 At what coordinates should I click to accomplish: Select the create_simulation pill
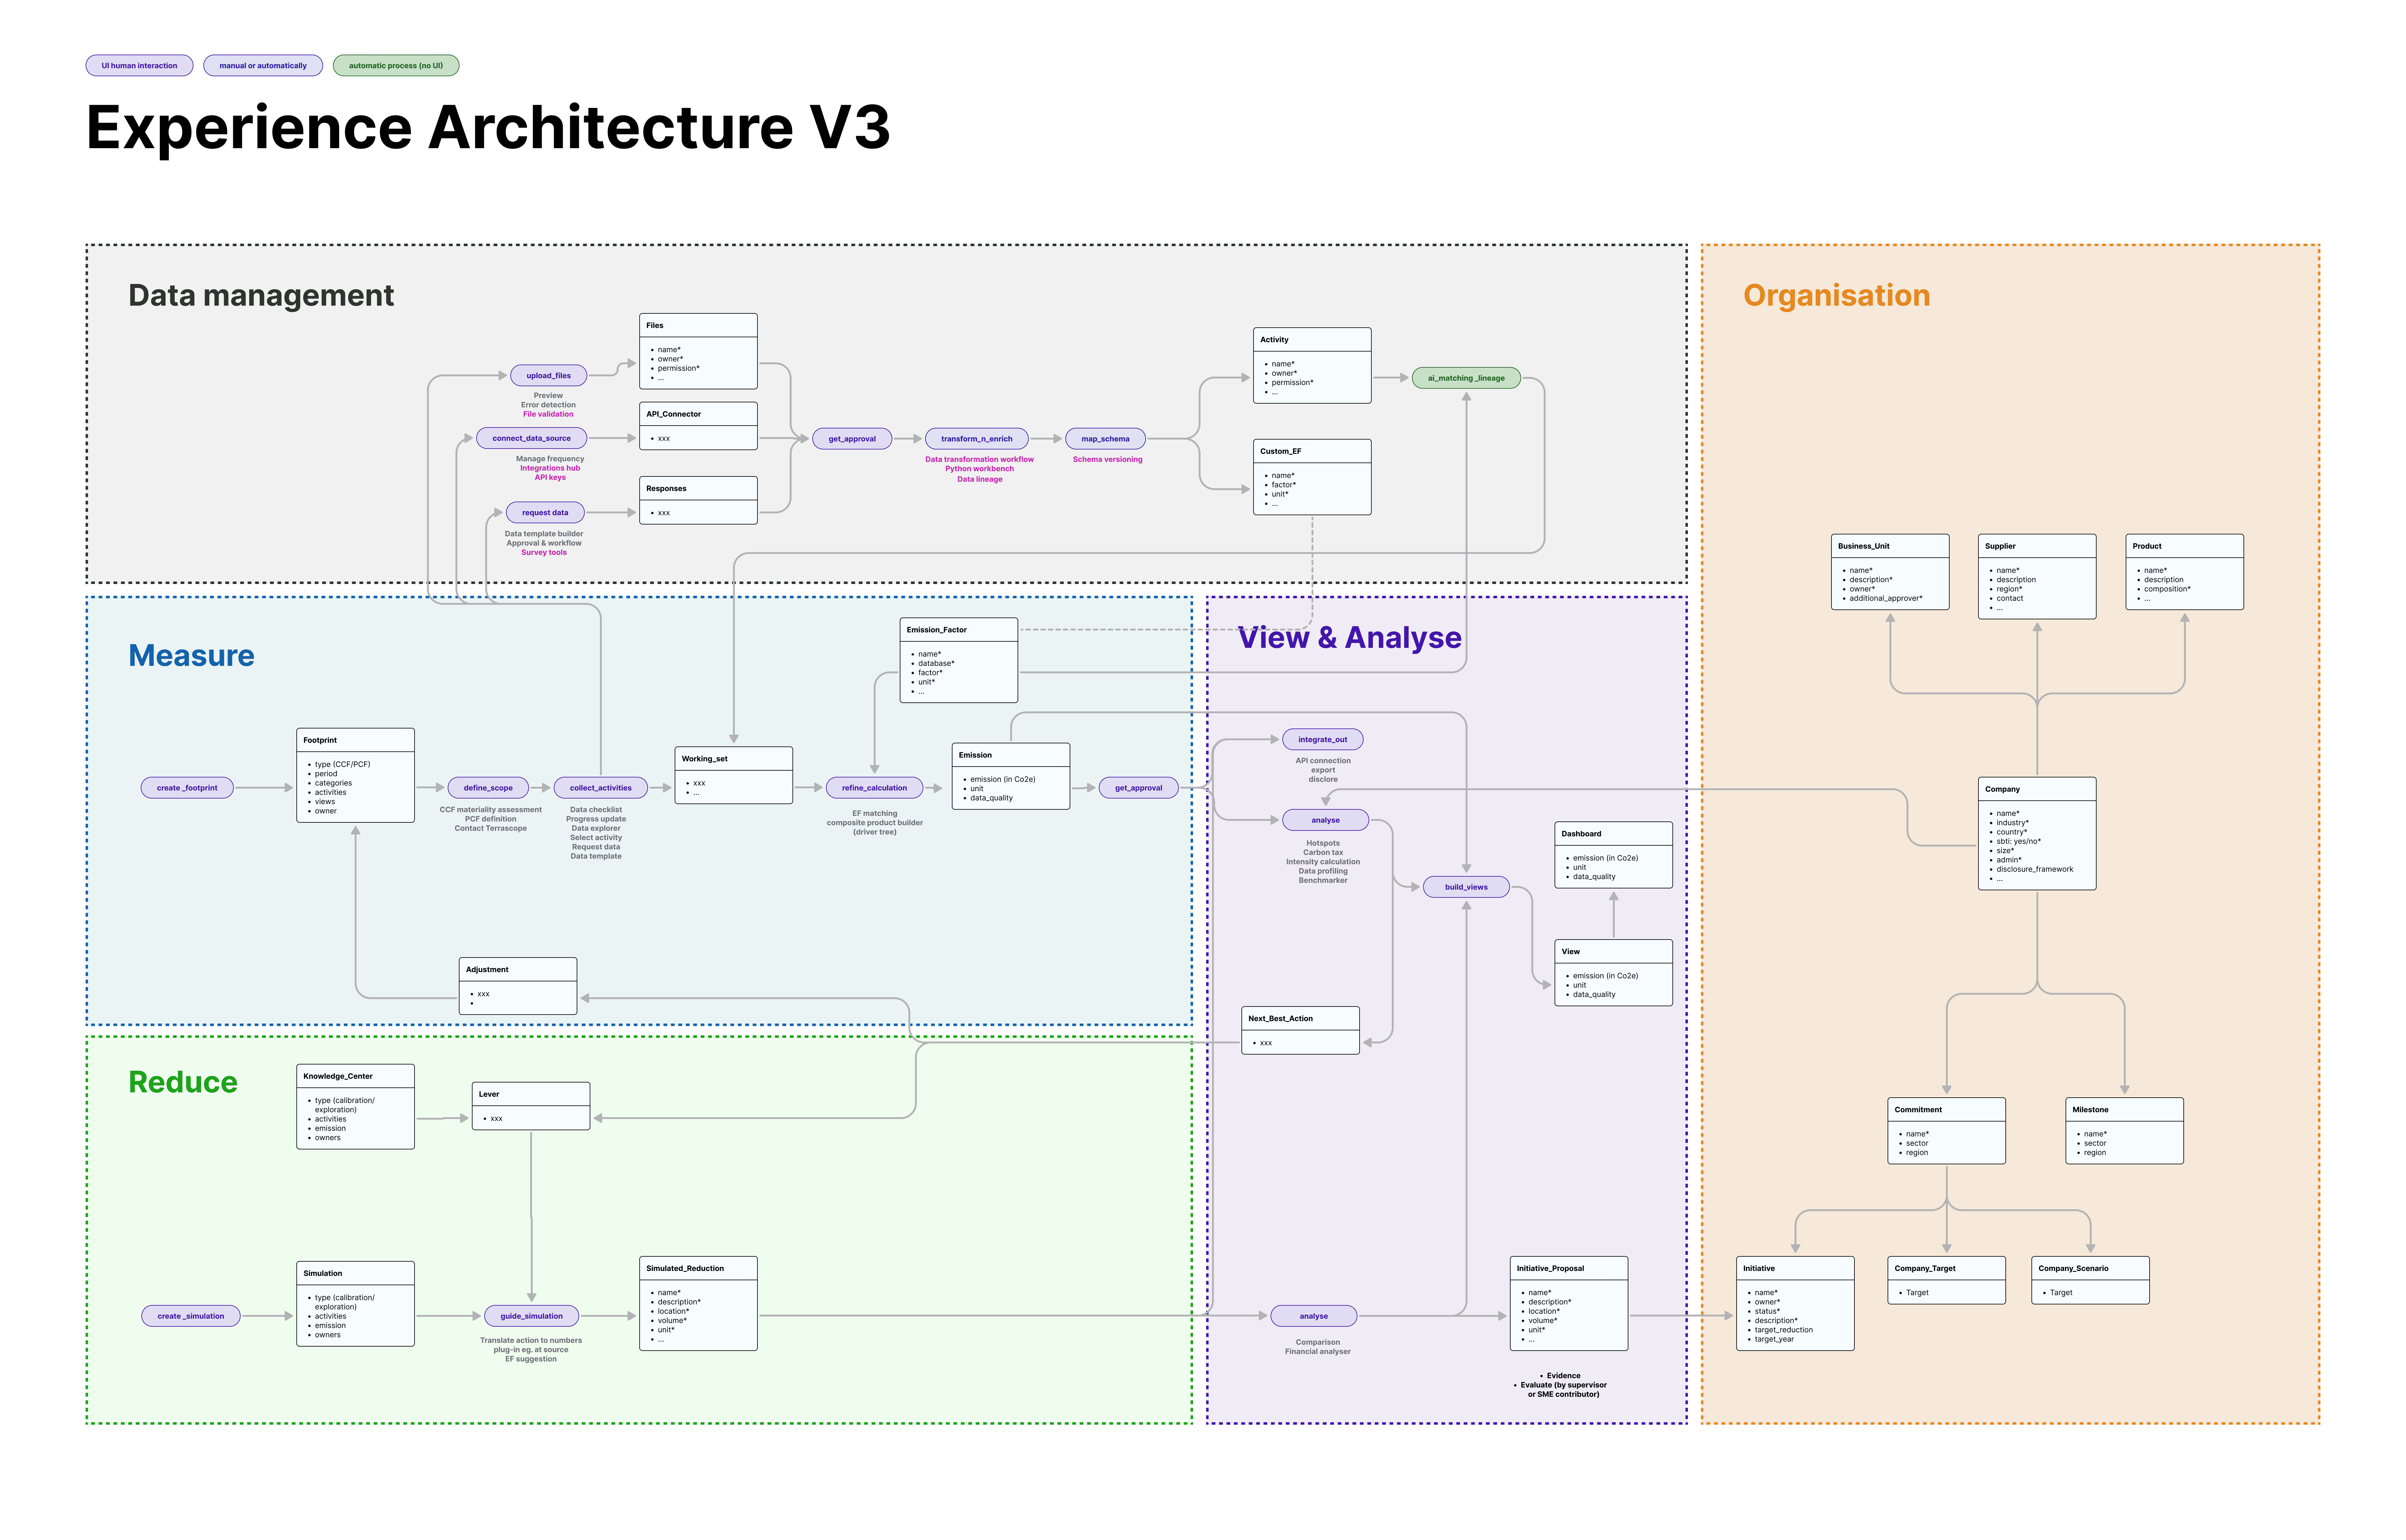pyautogui.click(x=191, y=1316)
